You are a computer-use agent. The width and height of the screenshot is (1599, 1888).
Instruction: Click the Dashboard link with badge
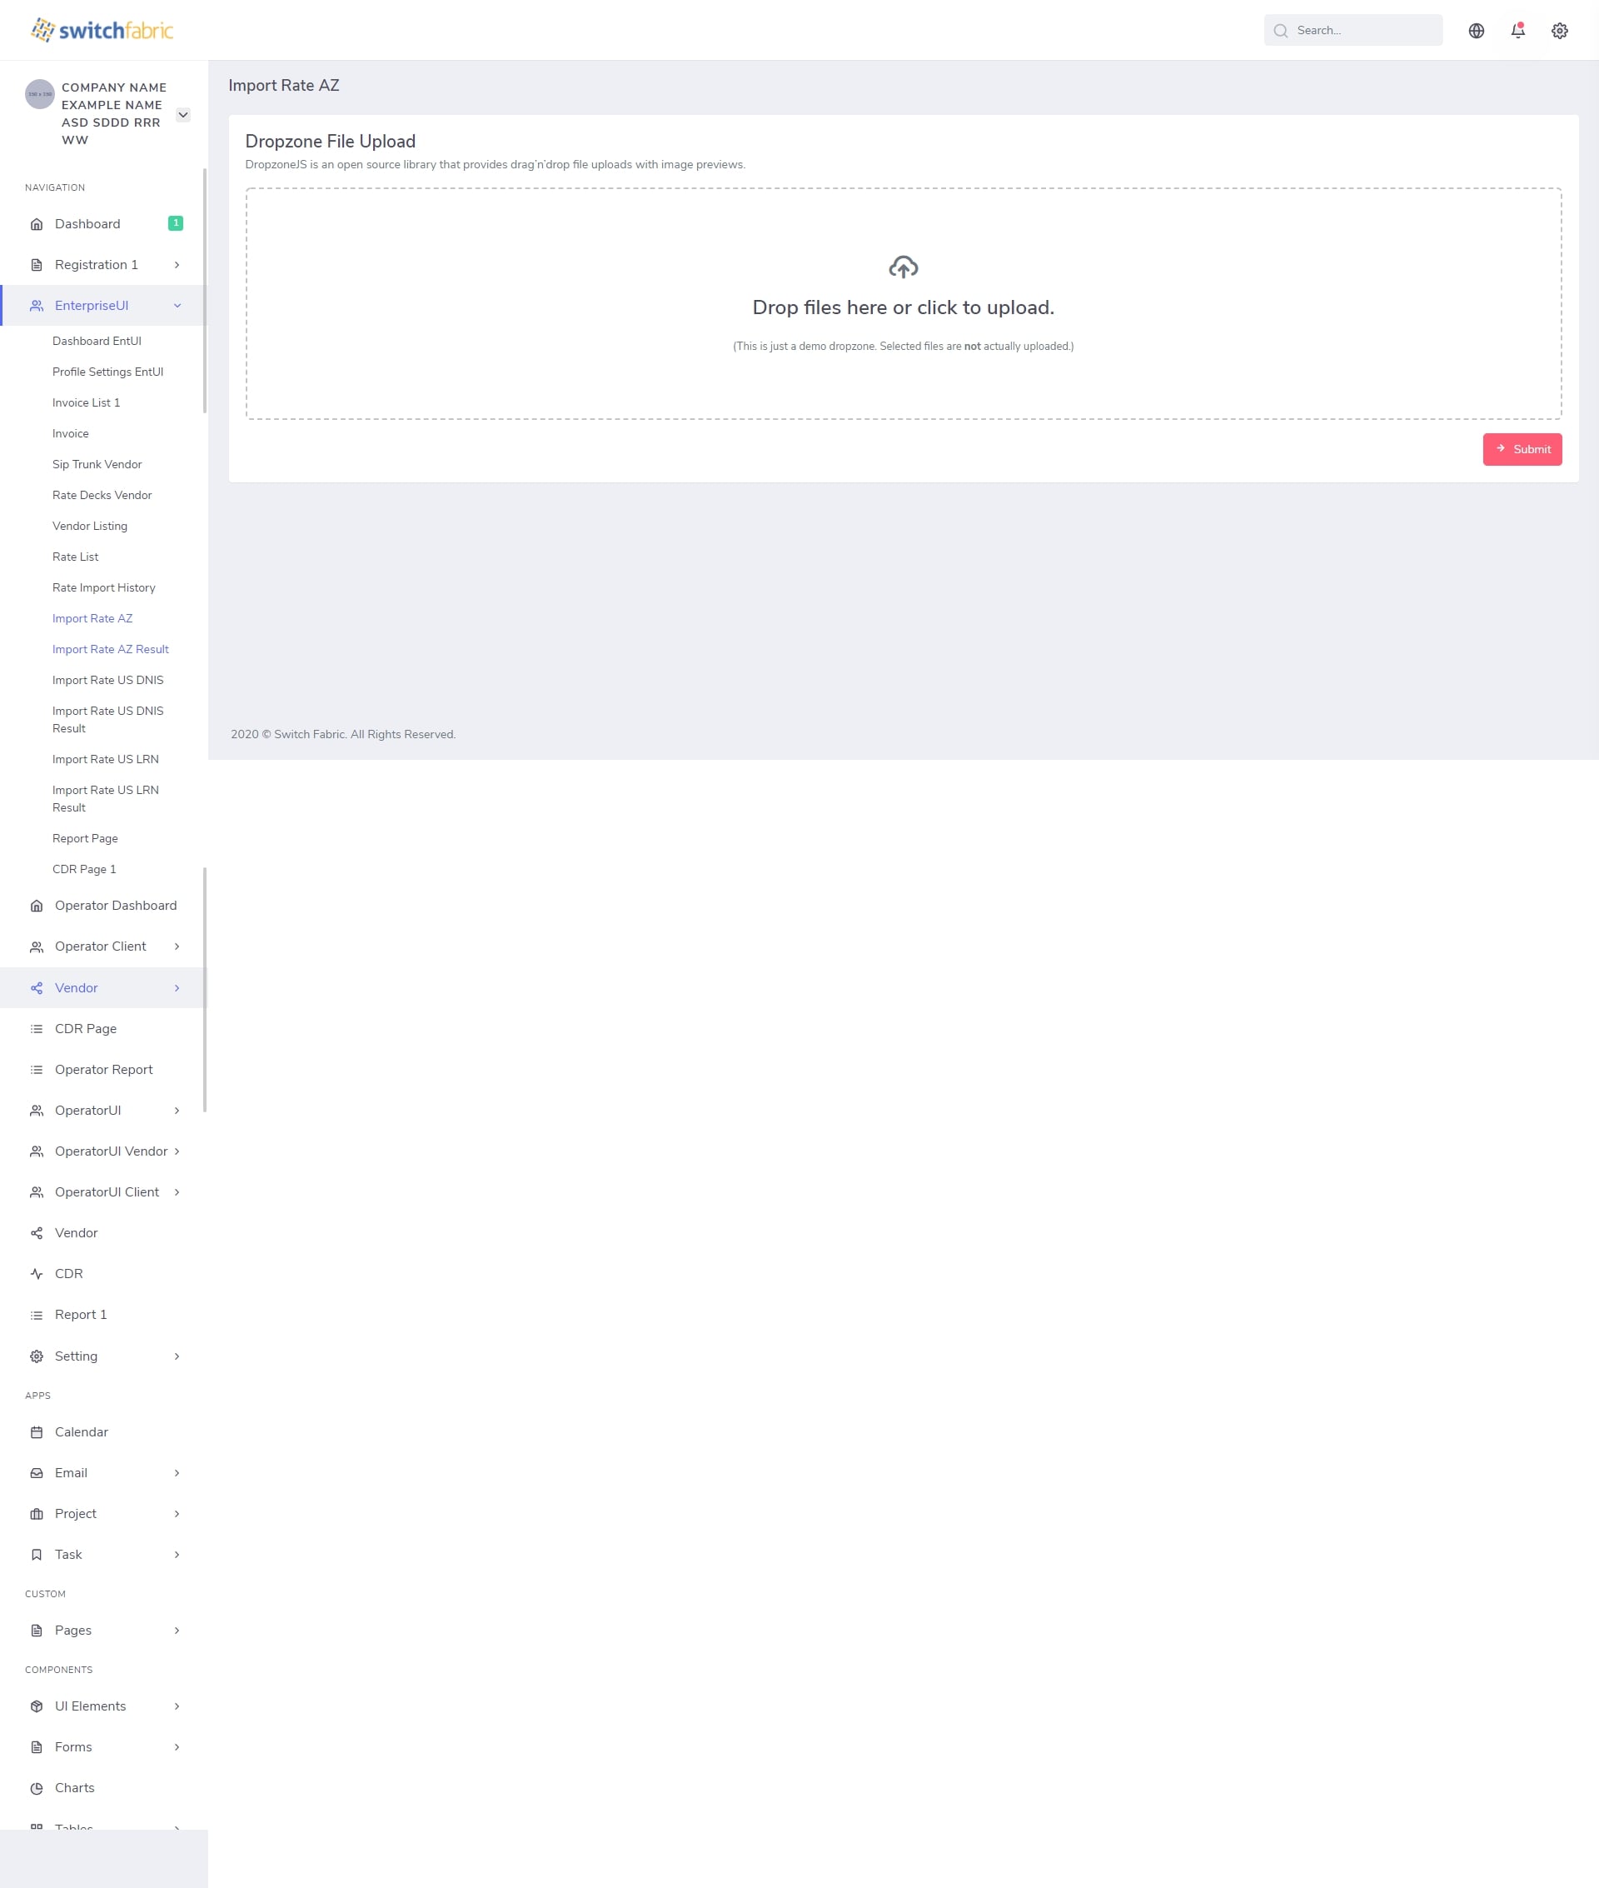coord(87,224)
